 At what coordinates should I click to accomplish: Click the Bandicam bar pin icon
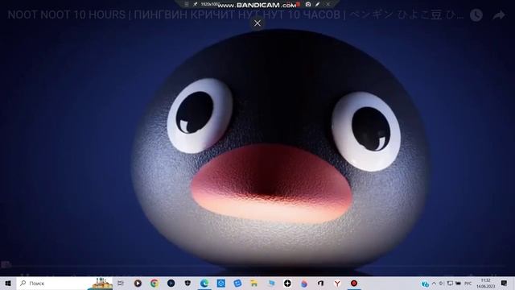(195, 4)
